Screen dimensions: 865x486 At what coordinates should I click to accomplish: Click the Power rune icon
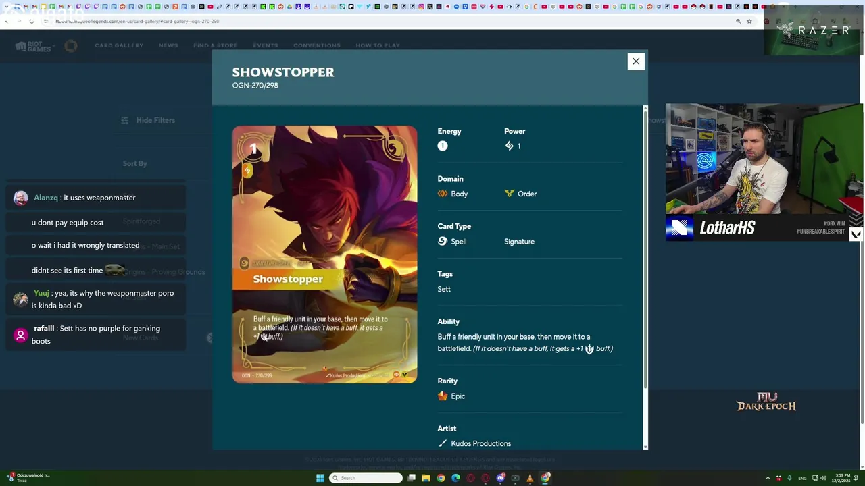[509, 146]
